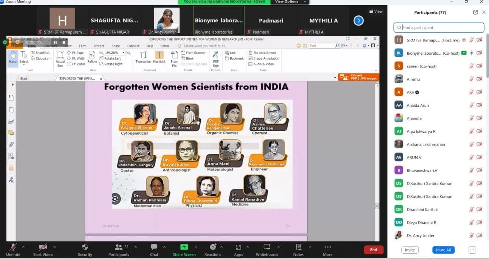Open the Form ribbon tab
489x259 pixels.
pos(82,46)
